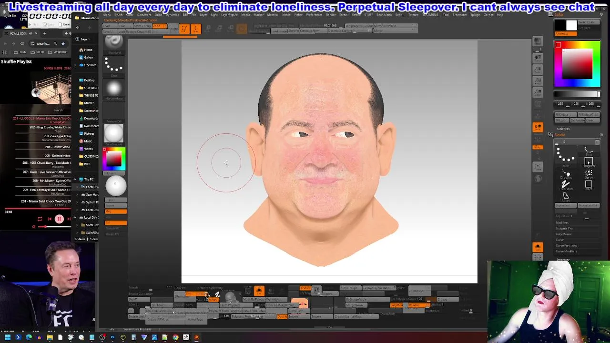The height and width of the screenshot is (343, 610).
Task: Expand the Modifiers section in Stroke palette
Action: [562, 222]
